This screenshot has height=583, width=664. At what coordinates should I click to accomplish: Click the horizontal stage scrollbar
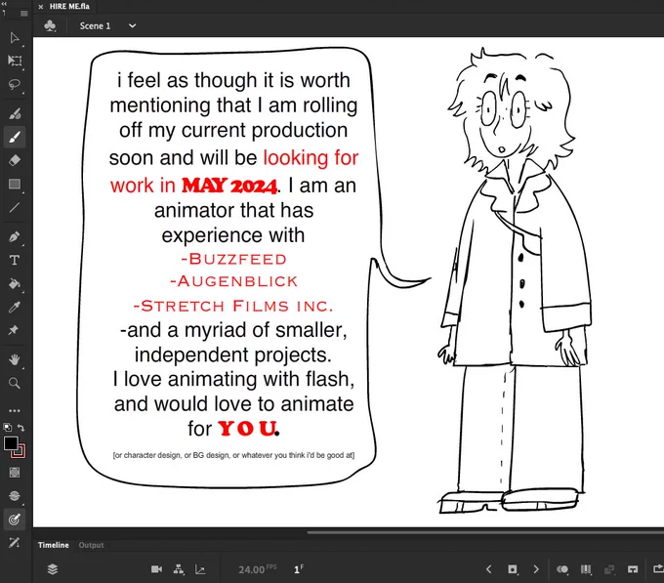[485, 532]
